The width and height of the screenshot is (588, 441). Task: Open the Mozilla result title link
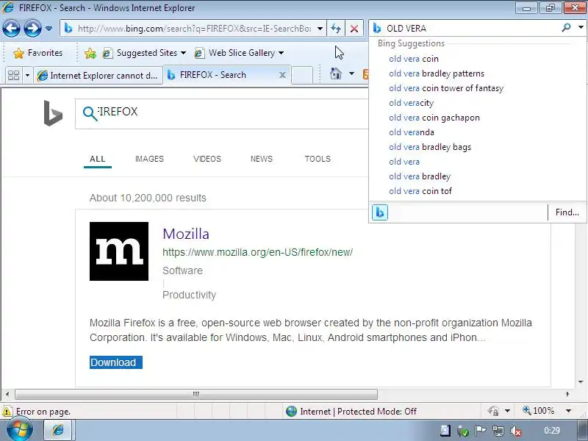click(x=186, y=234)
